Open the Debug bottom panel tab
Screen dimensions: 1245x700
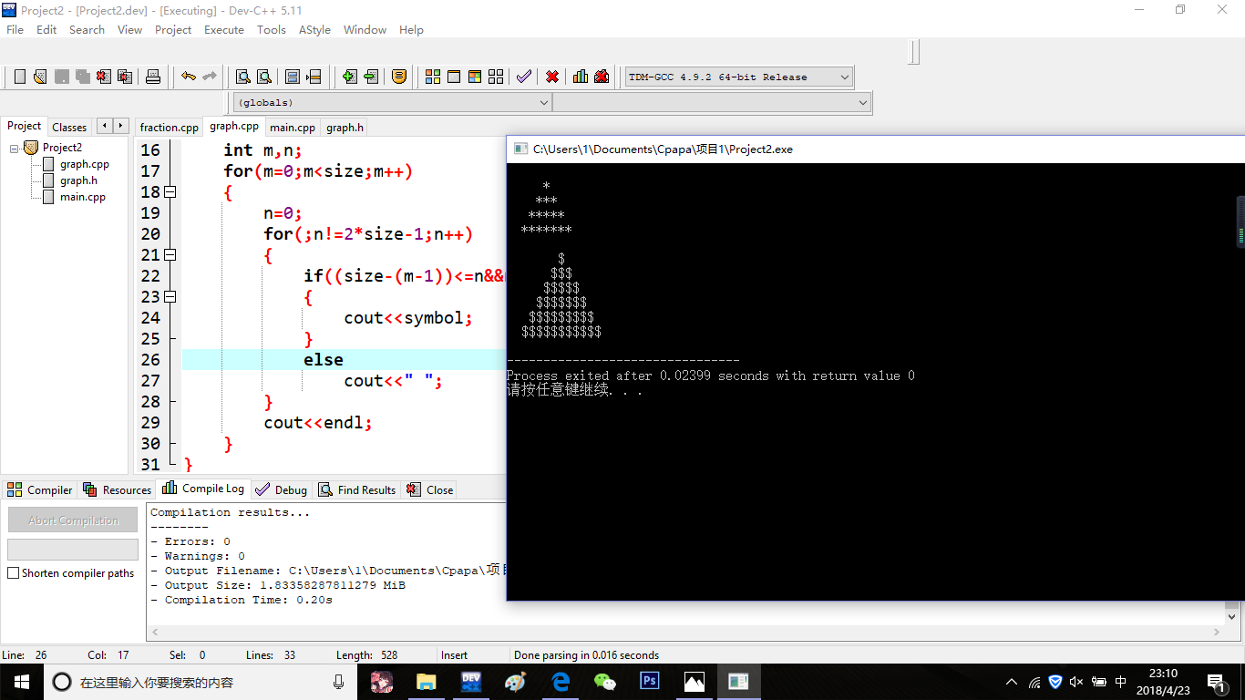[x=282, y=489]
